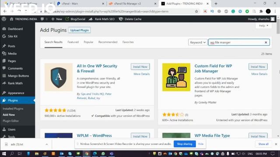
Task: Click the All In One WP Security shield thumbnail
Action: pos(59,77)
